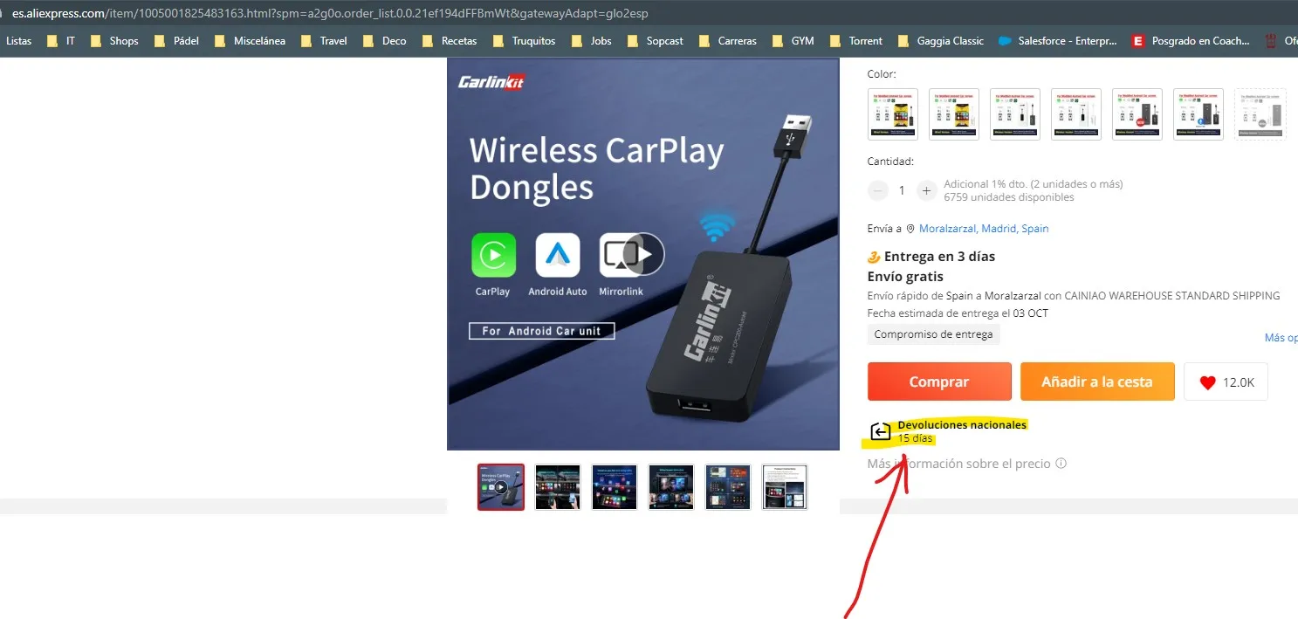Click the quantity value 1

(902, 190)
